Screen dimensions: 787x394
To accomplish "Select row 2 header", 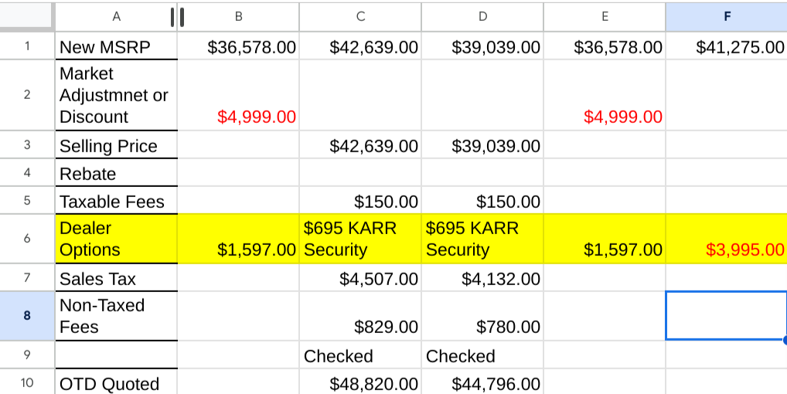I will point(27,95).
